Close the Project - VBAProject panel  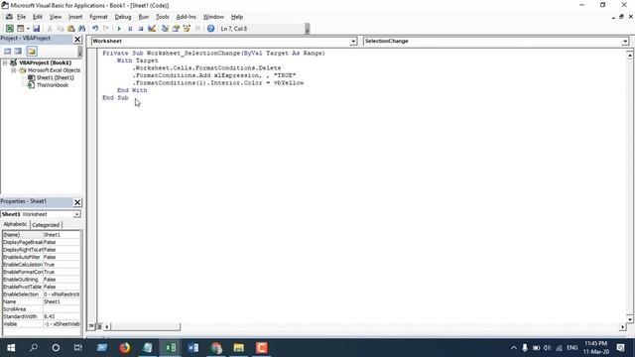pyautogui.click(x=77, y=39)
